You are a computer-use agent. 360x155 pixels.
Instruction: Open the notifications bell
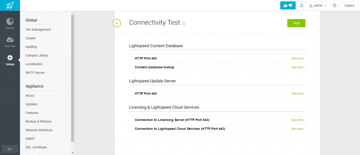pyautogui.click(x=301, y=6)
